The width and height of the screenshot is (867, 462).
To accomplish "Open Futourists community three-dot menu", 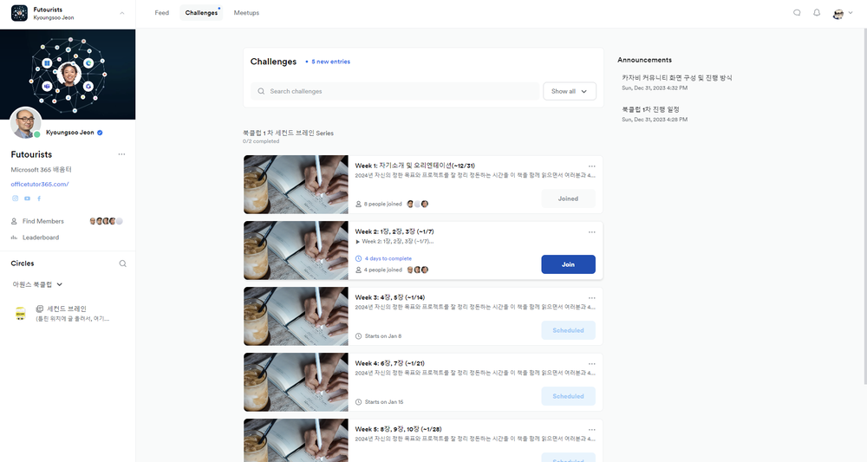I will [121, 154].
